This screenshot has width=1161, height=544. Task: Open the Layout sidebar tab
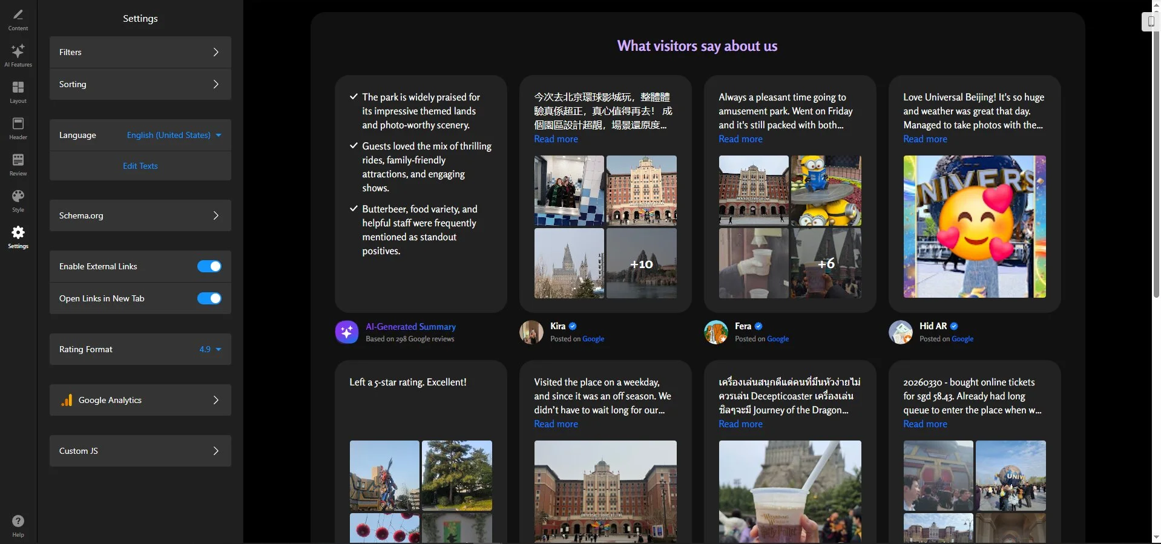click(x=18, y=92)
